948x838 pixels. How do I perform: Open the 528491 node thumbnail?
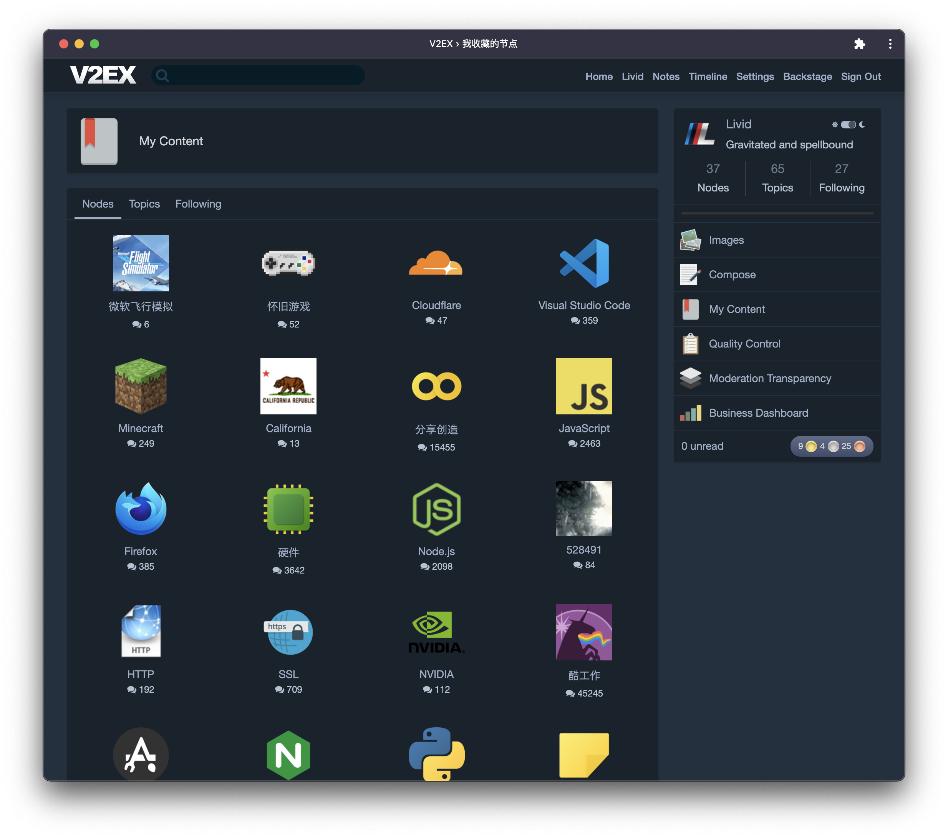click(x=584, y=508)
